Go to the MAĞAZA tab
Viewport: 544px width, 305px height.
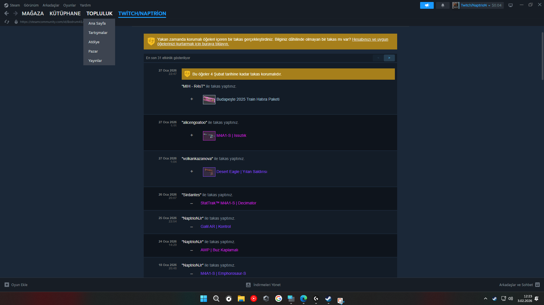(33, 13)
